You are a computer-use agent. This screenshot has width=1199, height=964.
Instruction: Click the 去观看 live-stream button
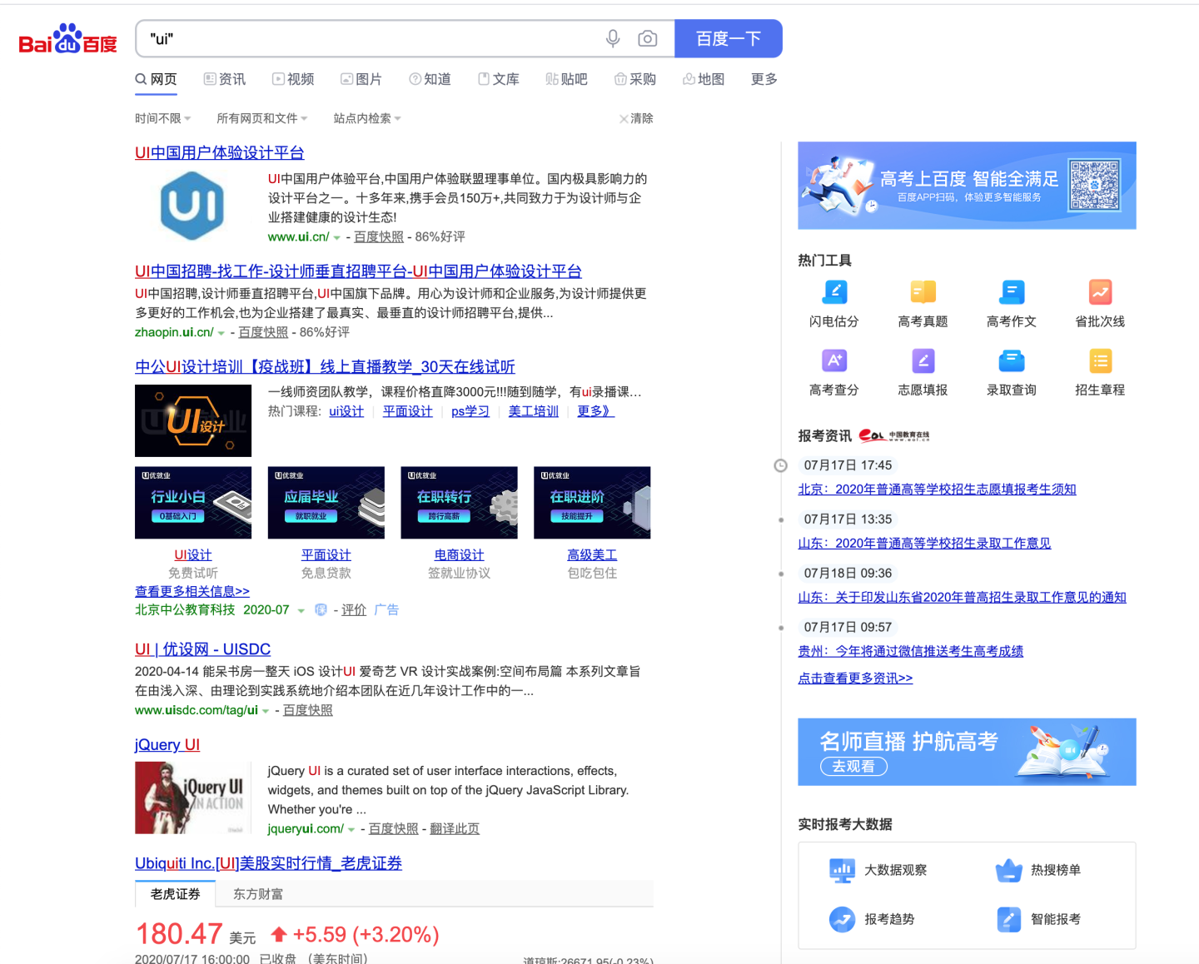pyautogui.click(x=853, y=767)
